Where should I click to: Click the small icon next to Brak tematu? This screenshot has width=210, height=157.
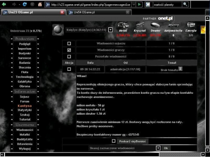(x=180, y=69)
